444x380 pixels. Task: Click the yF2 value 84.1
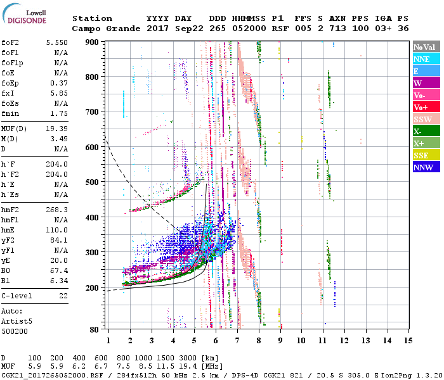click(x=59, y=240)
